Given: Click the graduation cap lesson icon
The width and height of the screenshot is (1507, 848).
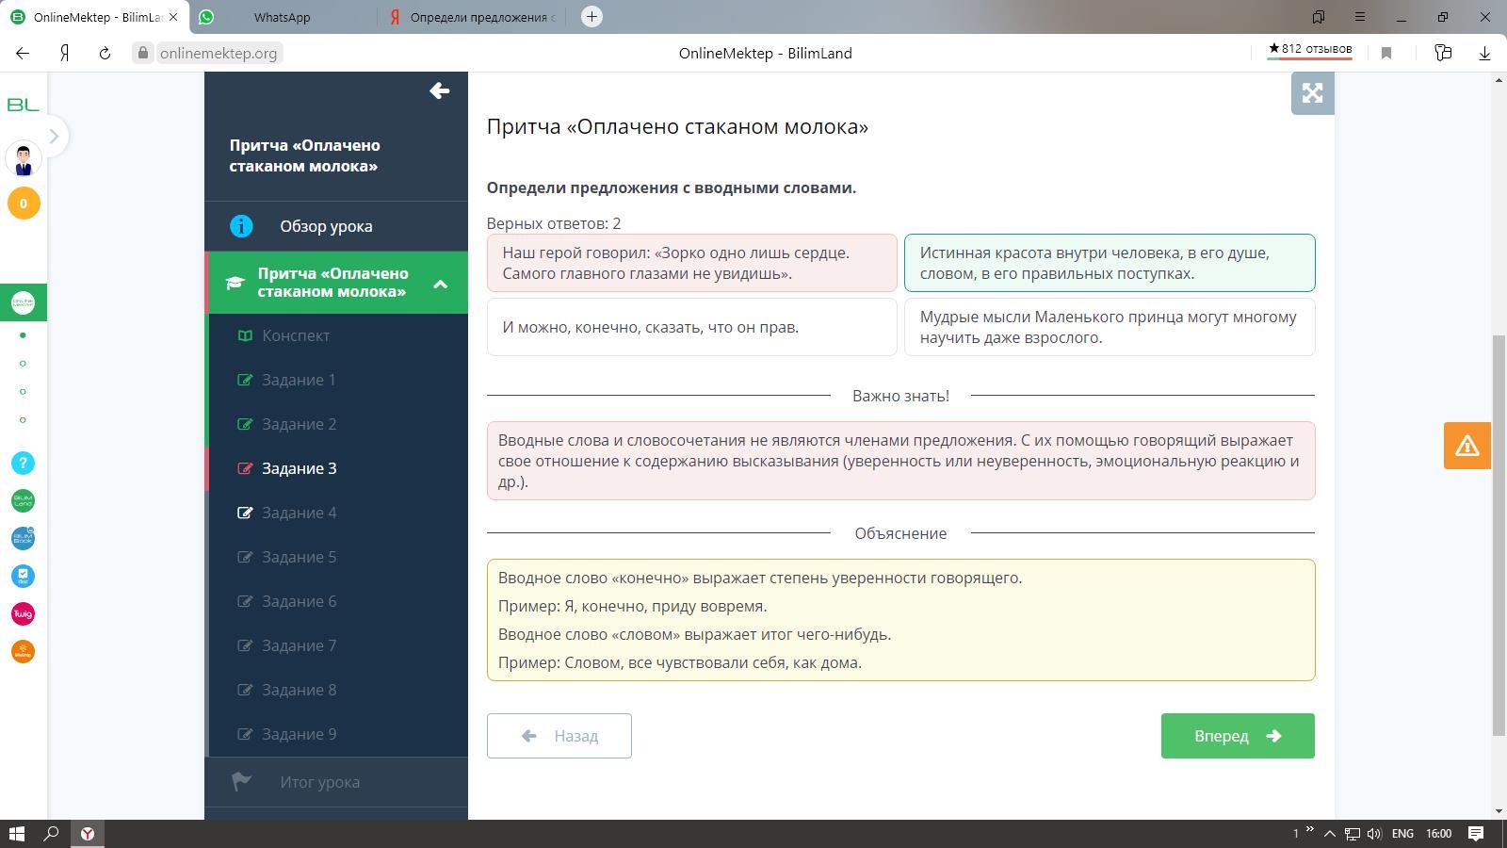Looking at the screenshot, I should [x=235, y=283].
